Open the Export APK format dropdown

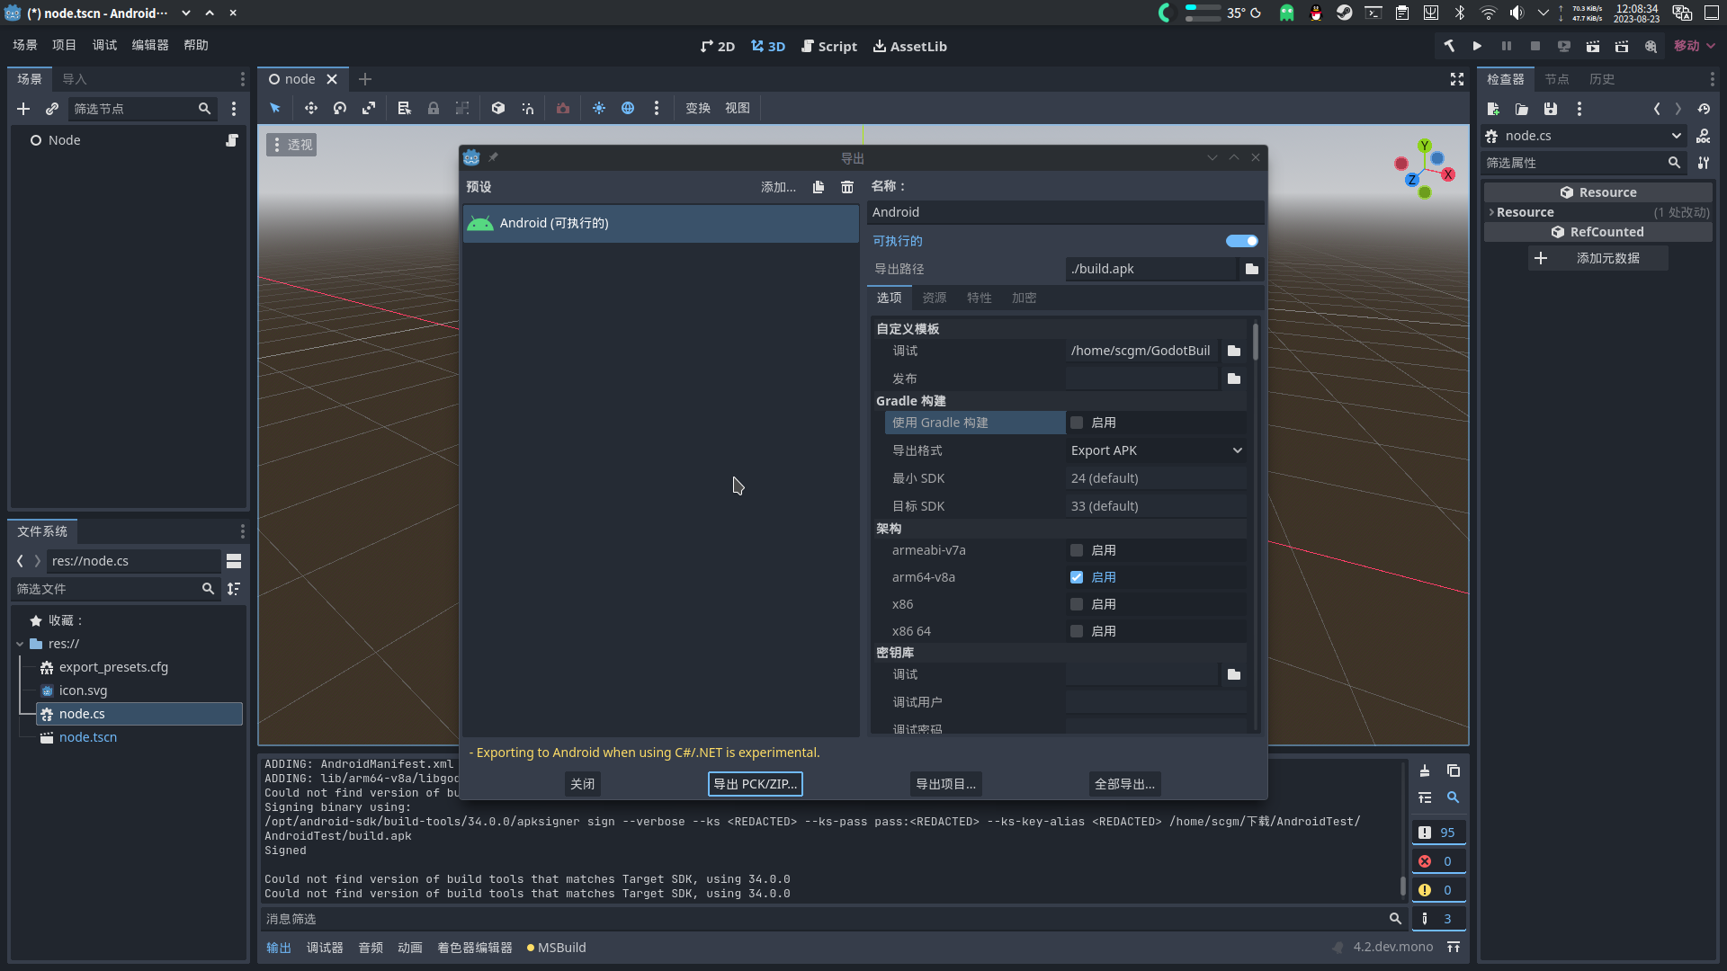coord(1157,450)
